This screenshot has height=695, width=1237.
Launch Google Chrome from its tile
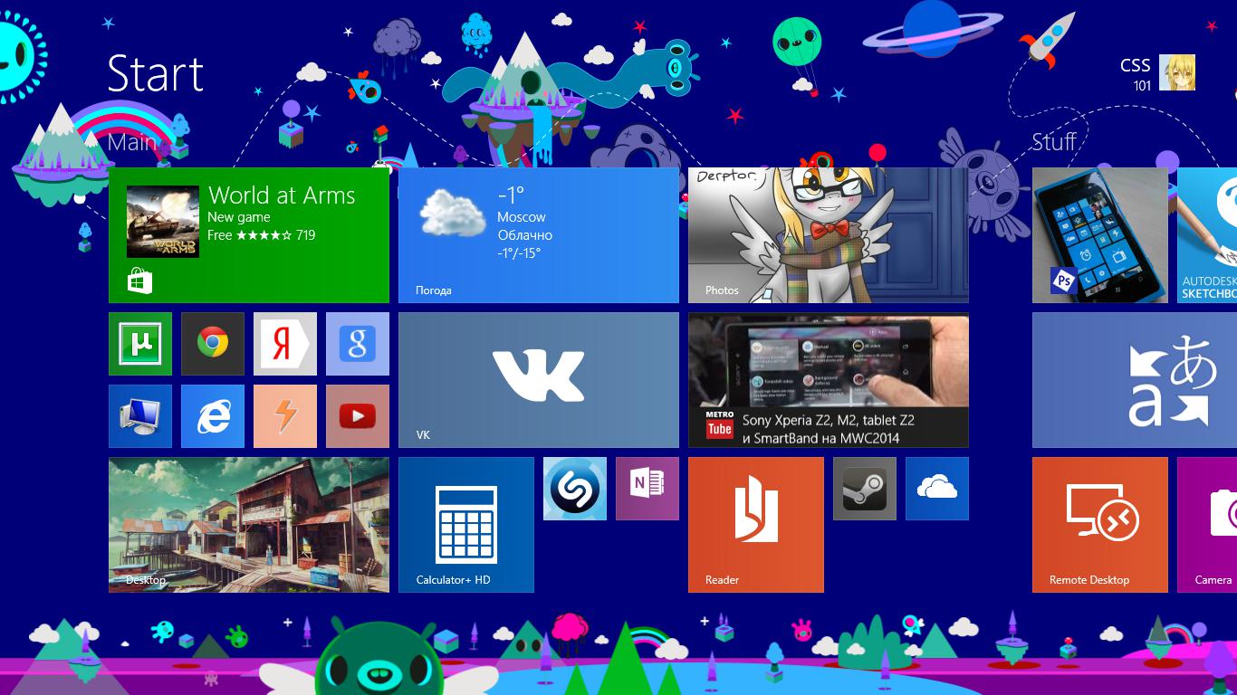pos(213,344)
